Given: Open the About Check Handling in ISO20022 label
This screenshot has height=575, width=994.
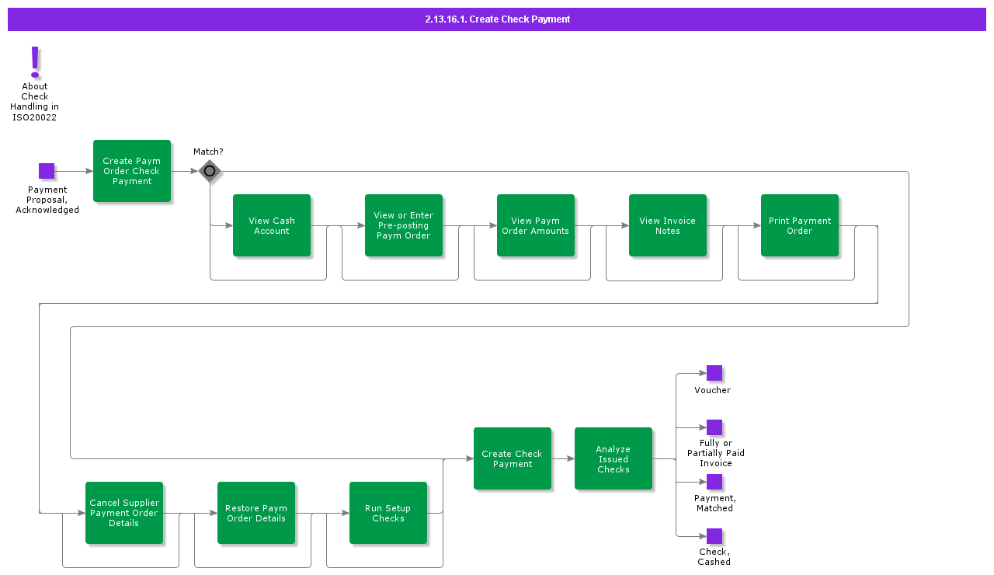Looking at the screenshot, I should click(34, 102).
